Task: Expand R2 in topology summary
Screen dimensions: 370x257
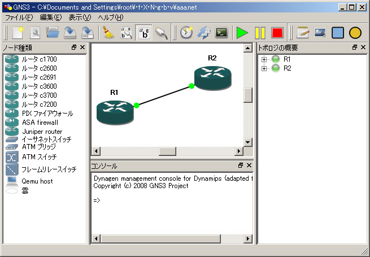Action: pos(264,69)
